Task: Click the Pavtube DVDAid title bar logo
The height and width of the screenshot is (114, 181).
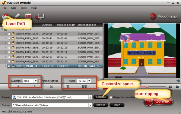Action: tap(4, 3)
